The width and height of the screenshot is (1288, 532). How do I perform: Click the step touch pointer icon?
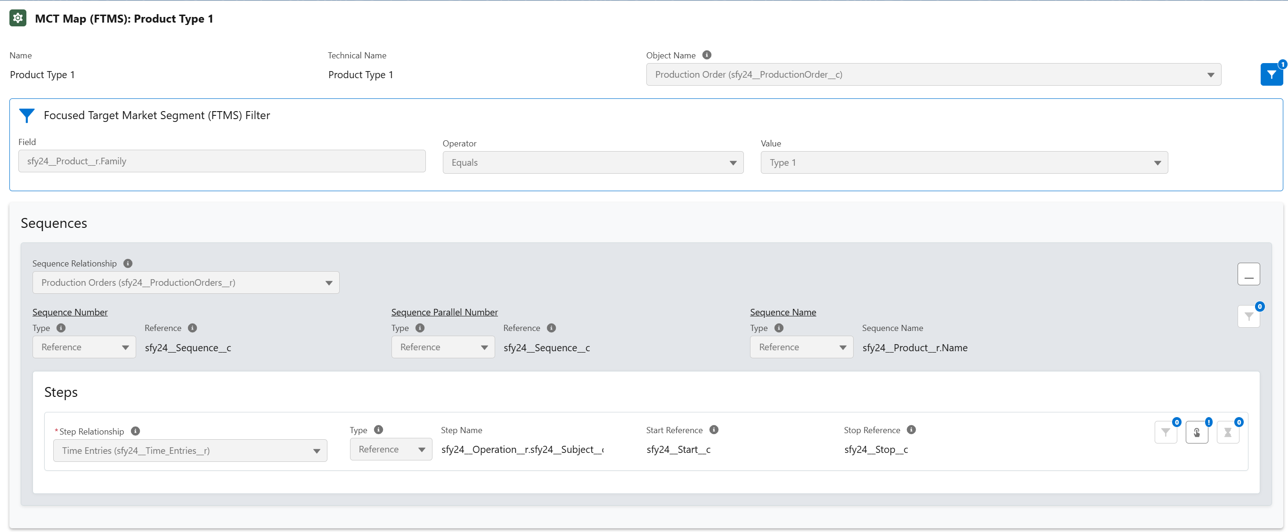click(1197, 432)
